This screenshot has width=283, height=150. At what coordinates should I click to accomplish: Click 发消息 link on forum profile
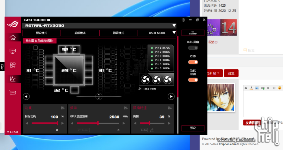click(x=213, y=42)
